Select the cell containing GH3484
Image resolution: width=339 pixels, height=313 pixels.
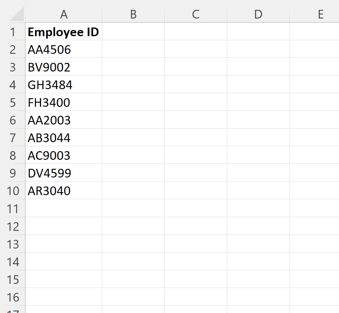tap(64, 85)
